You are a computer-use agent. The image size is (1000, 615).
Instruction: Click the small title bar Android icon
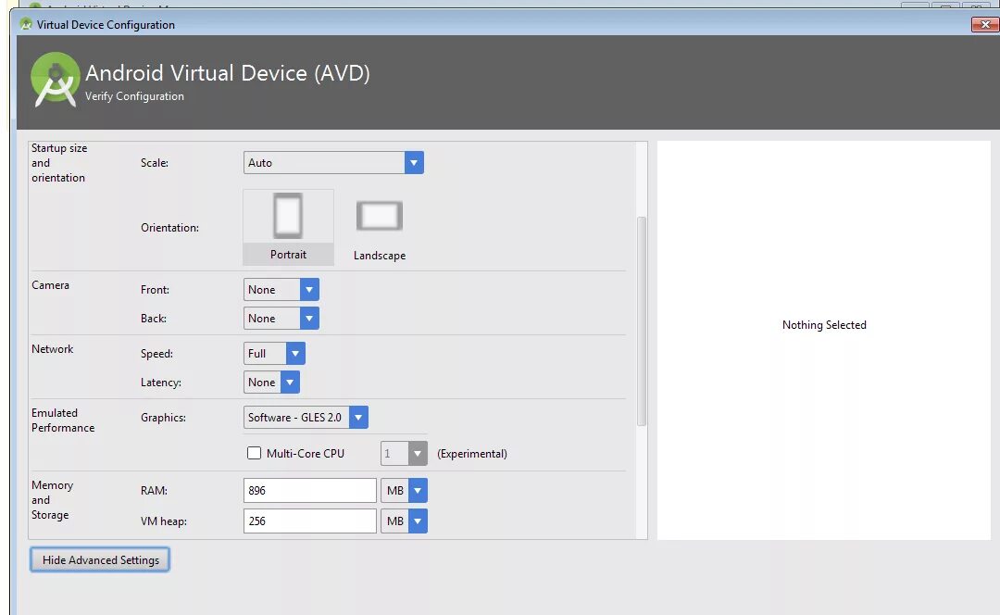(x=26, y=24)
